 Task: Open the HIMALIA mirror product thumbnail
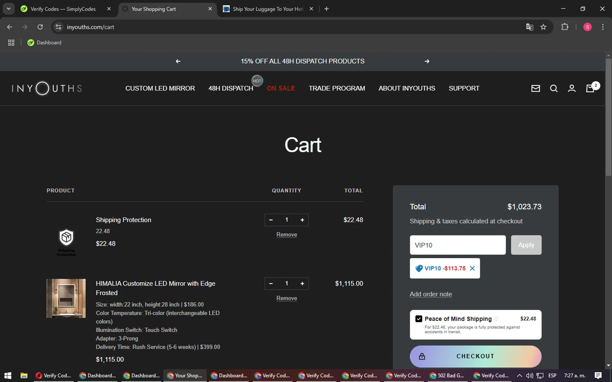(66, 298)
